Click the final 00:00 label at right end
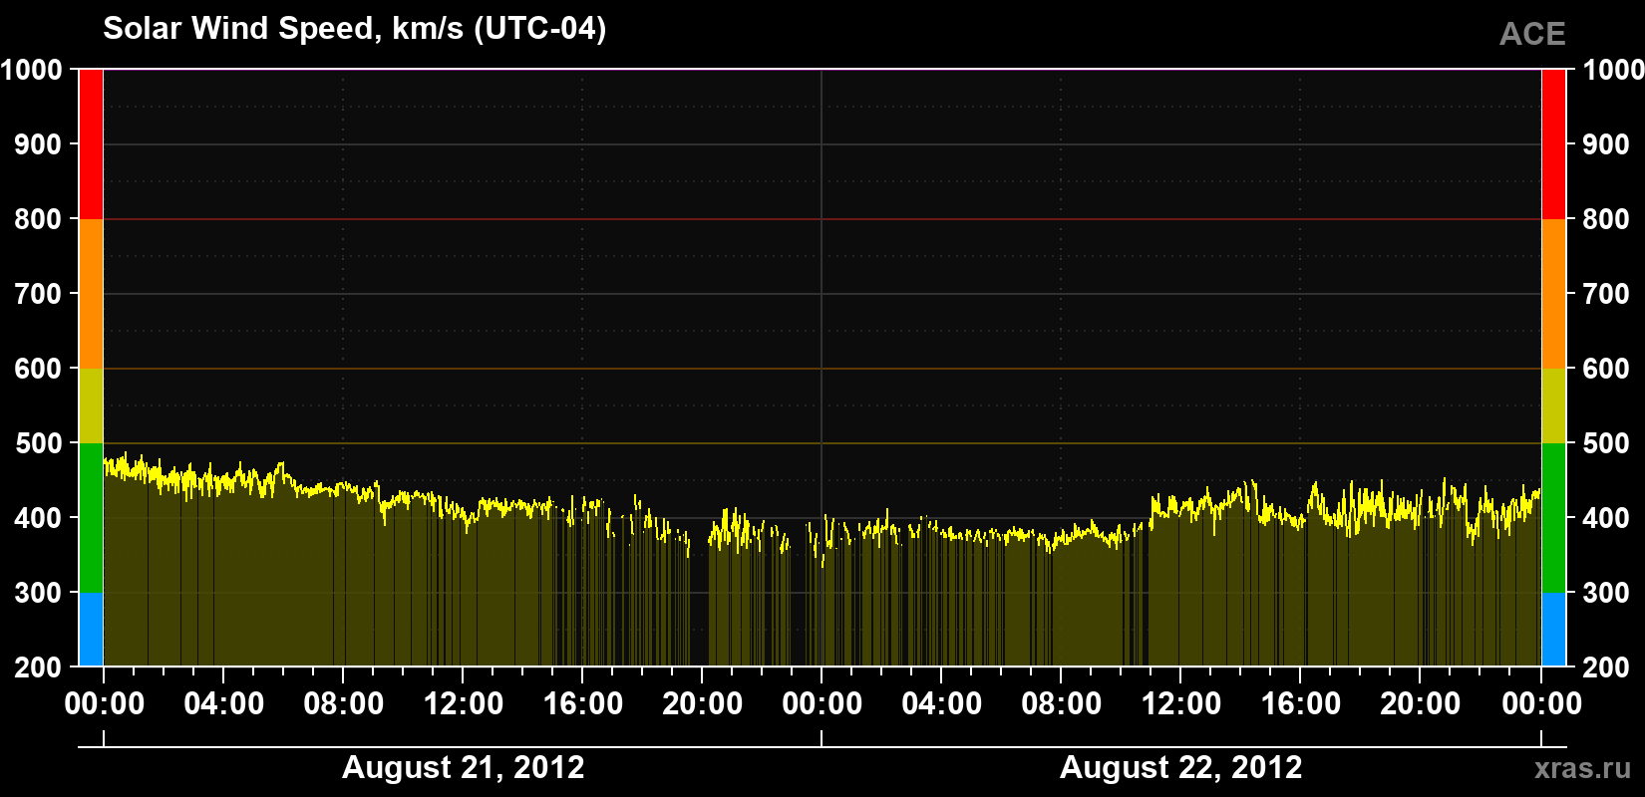The image size is (1645, 797). [1541, 704]
